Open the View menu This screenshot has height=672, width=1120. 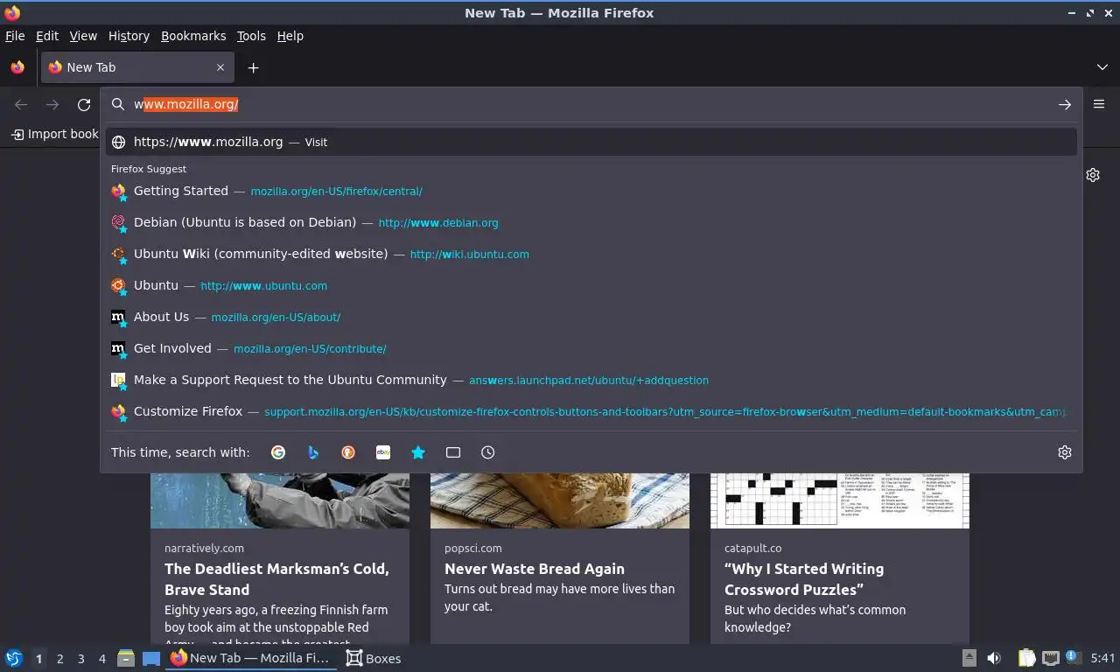coord(83,36)
